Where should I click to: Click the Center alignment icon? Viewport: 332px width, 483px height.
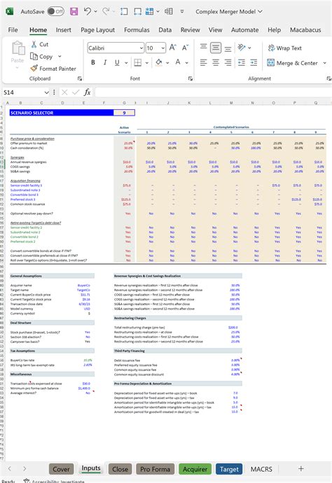pyautogui.click(x=216, y=63)
